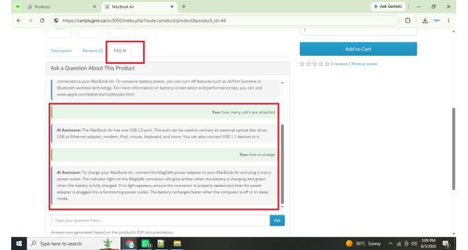Open the network tray icon

point(398,243)
